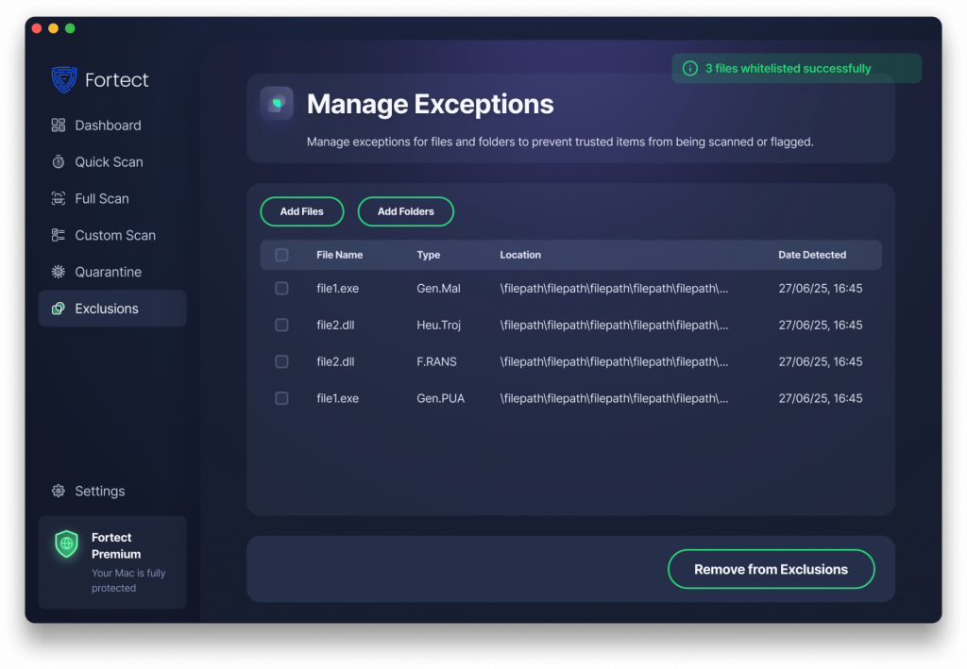Click the Heu.Troj type cell

point(438,325)
